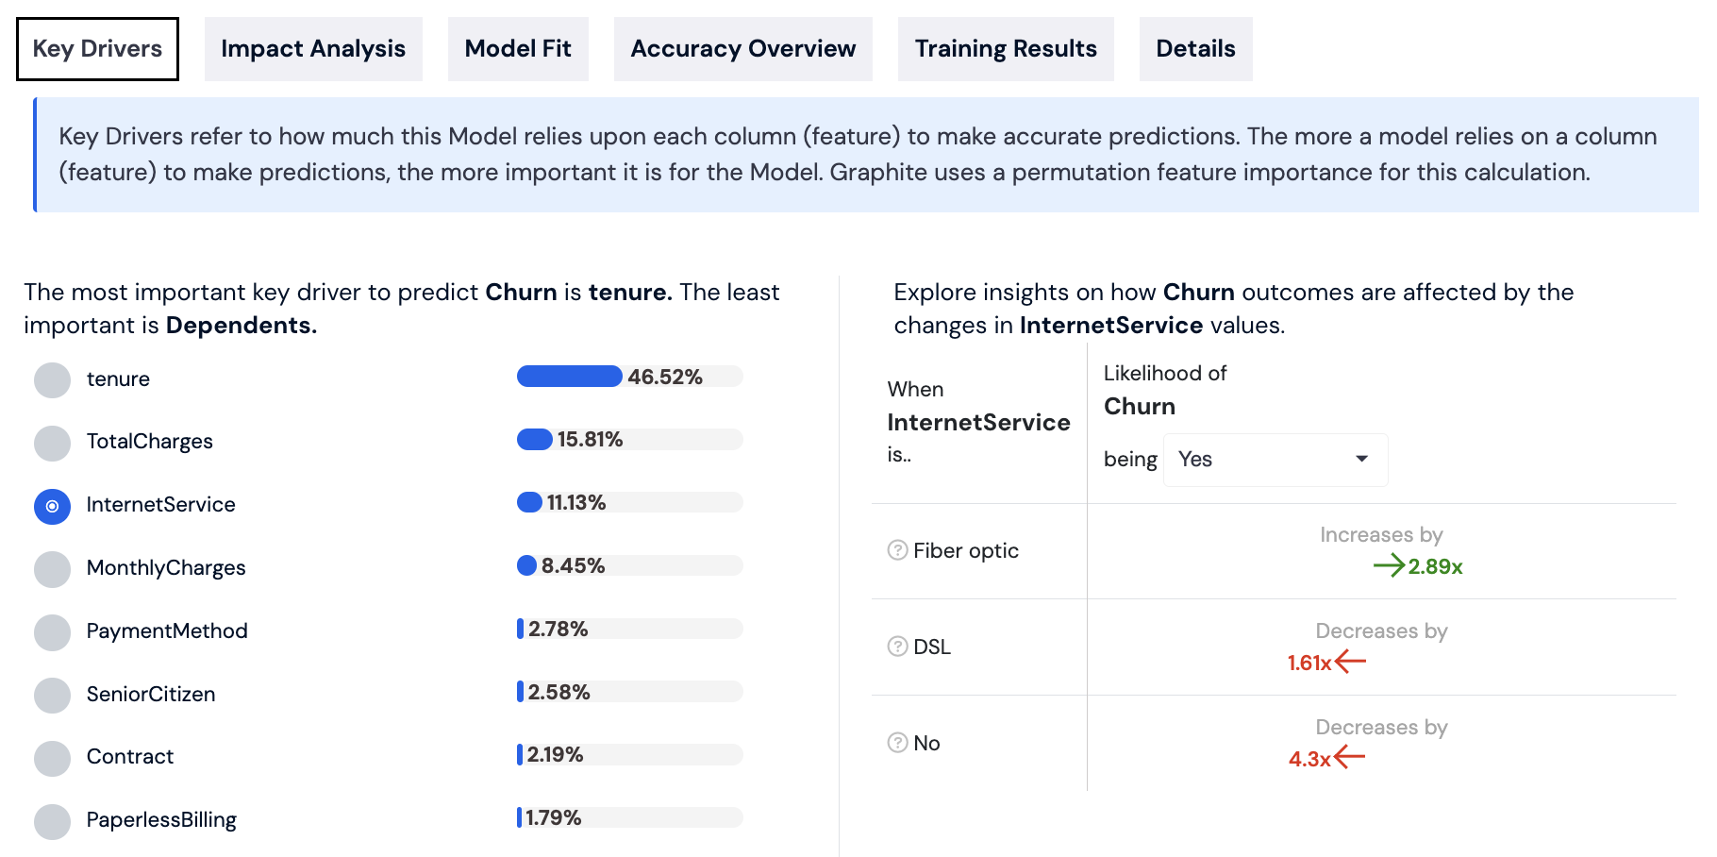Open the Churn being Yes dropdown
This screenshot has height=857, width=1717.
click(1275, 460)
